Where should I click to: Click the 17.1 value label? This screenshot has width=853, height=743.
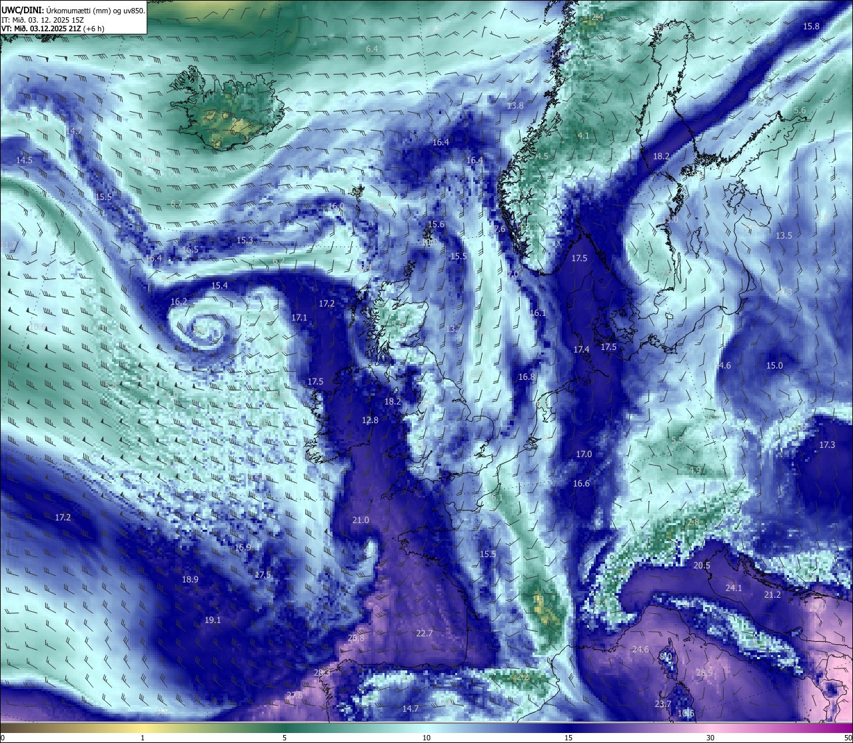[x=299, y=318]
